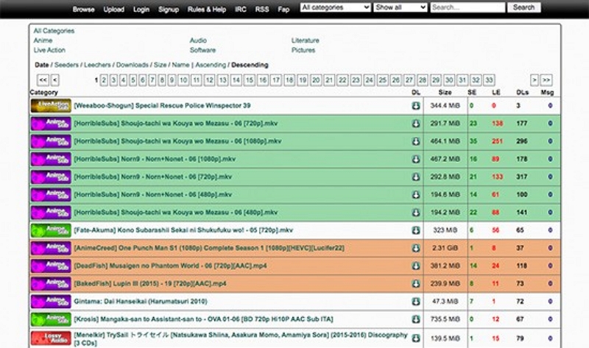
Task: Open [Weeaboo-Shogun] Special Rescue Police Winspector title
Action: (162, 106)
